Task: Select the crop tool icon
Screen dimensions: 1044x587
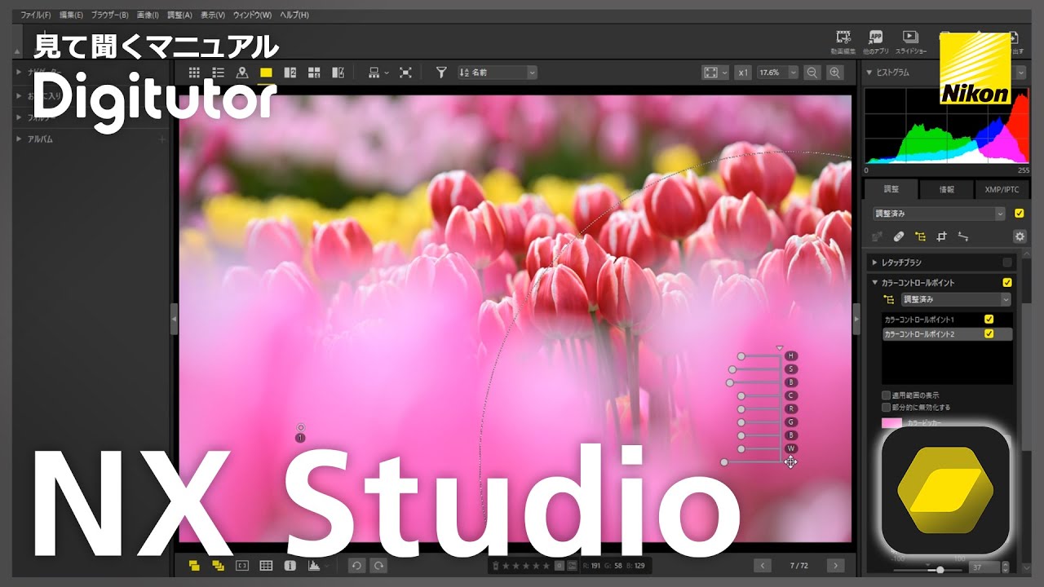Action: tap(941, 236)
